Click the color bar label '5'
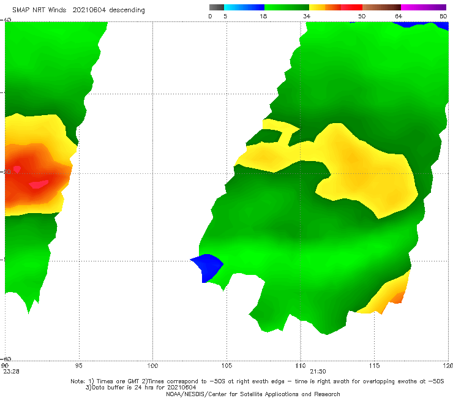Image resolution: width=453 pixels, height=398 pixels. [225, 17]
